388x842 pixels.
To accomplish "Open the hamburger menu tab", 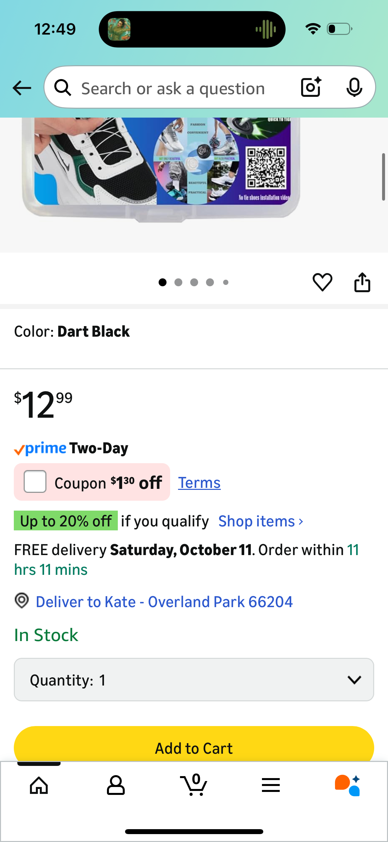I will (271, 785).
